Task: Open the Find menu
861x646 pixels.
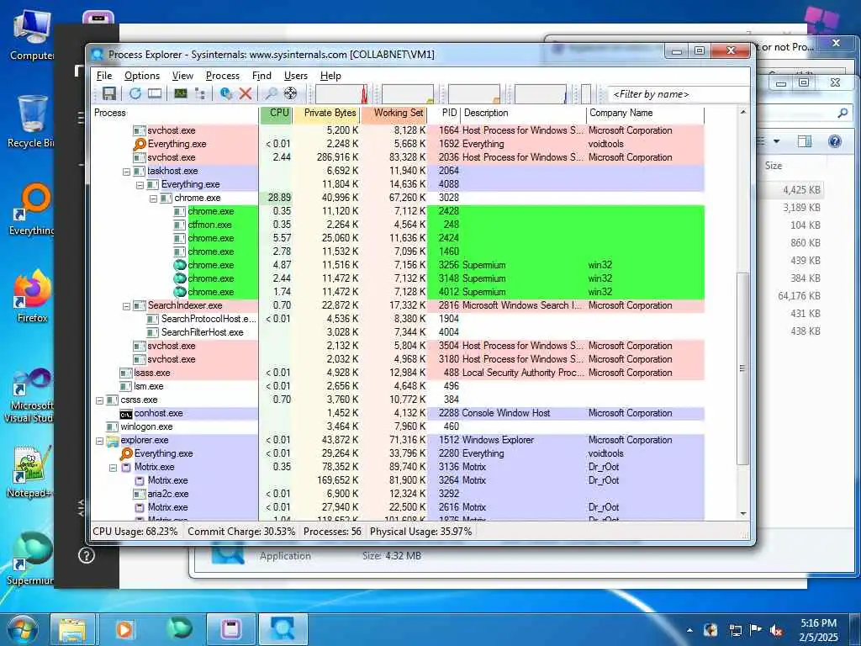Action: click(x=261, y=76)
